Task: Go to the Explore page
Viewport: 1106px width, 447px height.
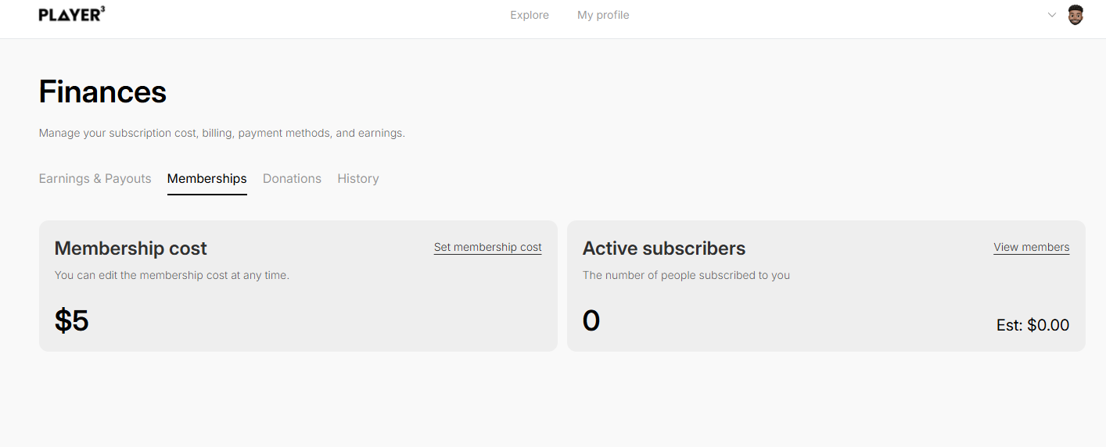Action: 530,15
